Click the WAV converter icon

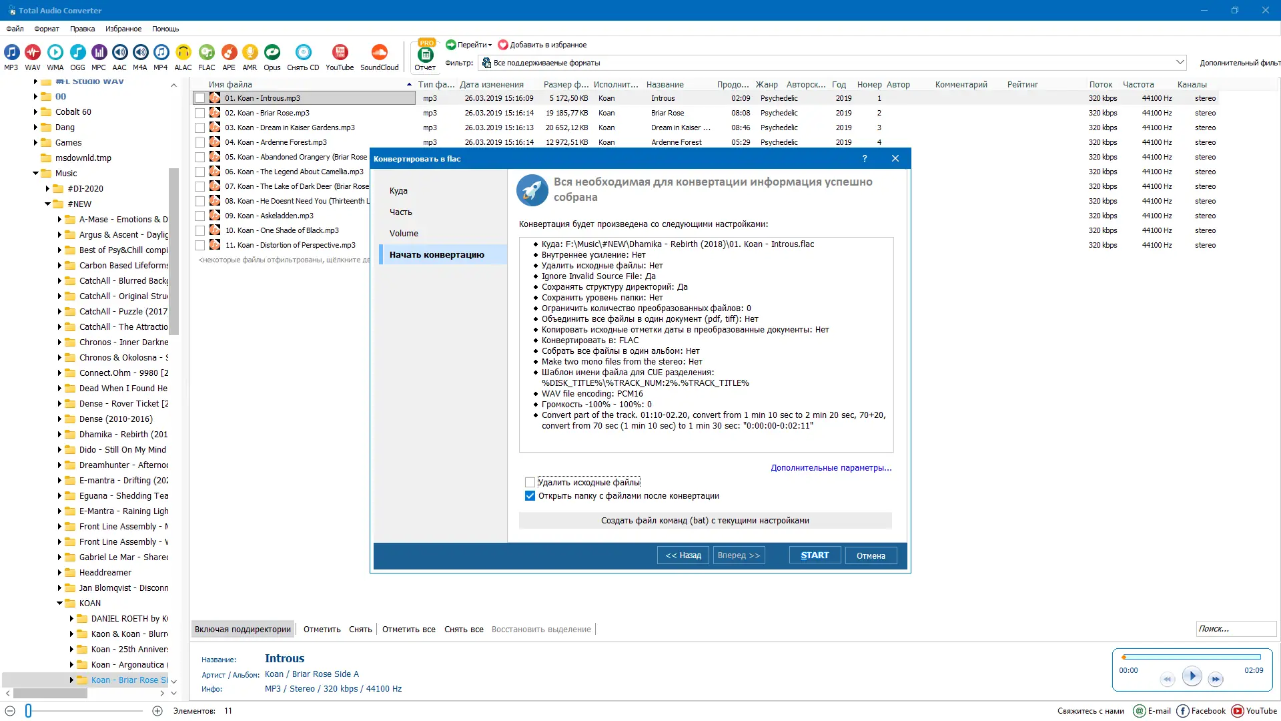coord(33,53)
